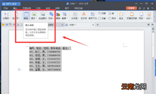Open the 特色功能 ribbon tab
156x94 pixels.
(x=79, y=8)
